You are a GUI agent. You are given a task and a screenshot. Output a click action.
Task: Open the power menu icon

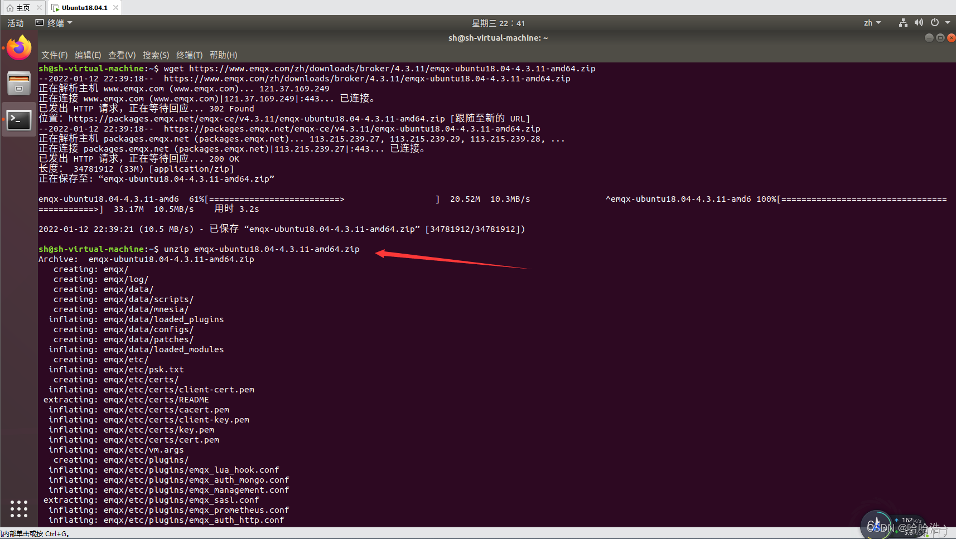(x=935, y=23)
